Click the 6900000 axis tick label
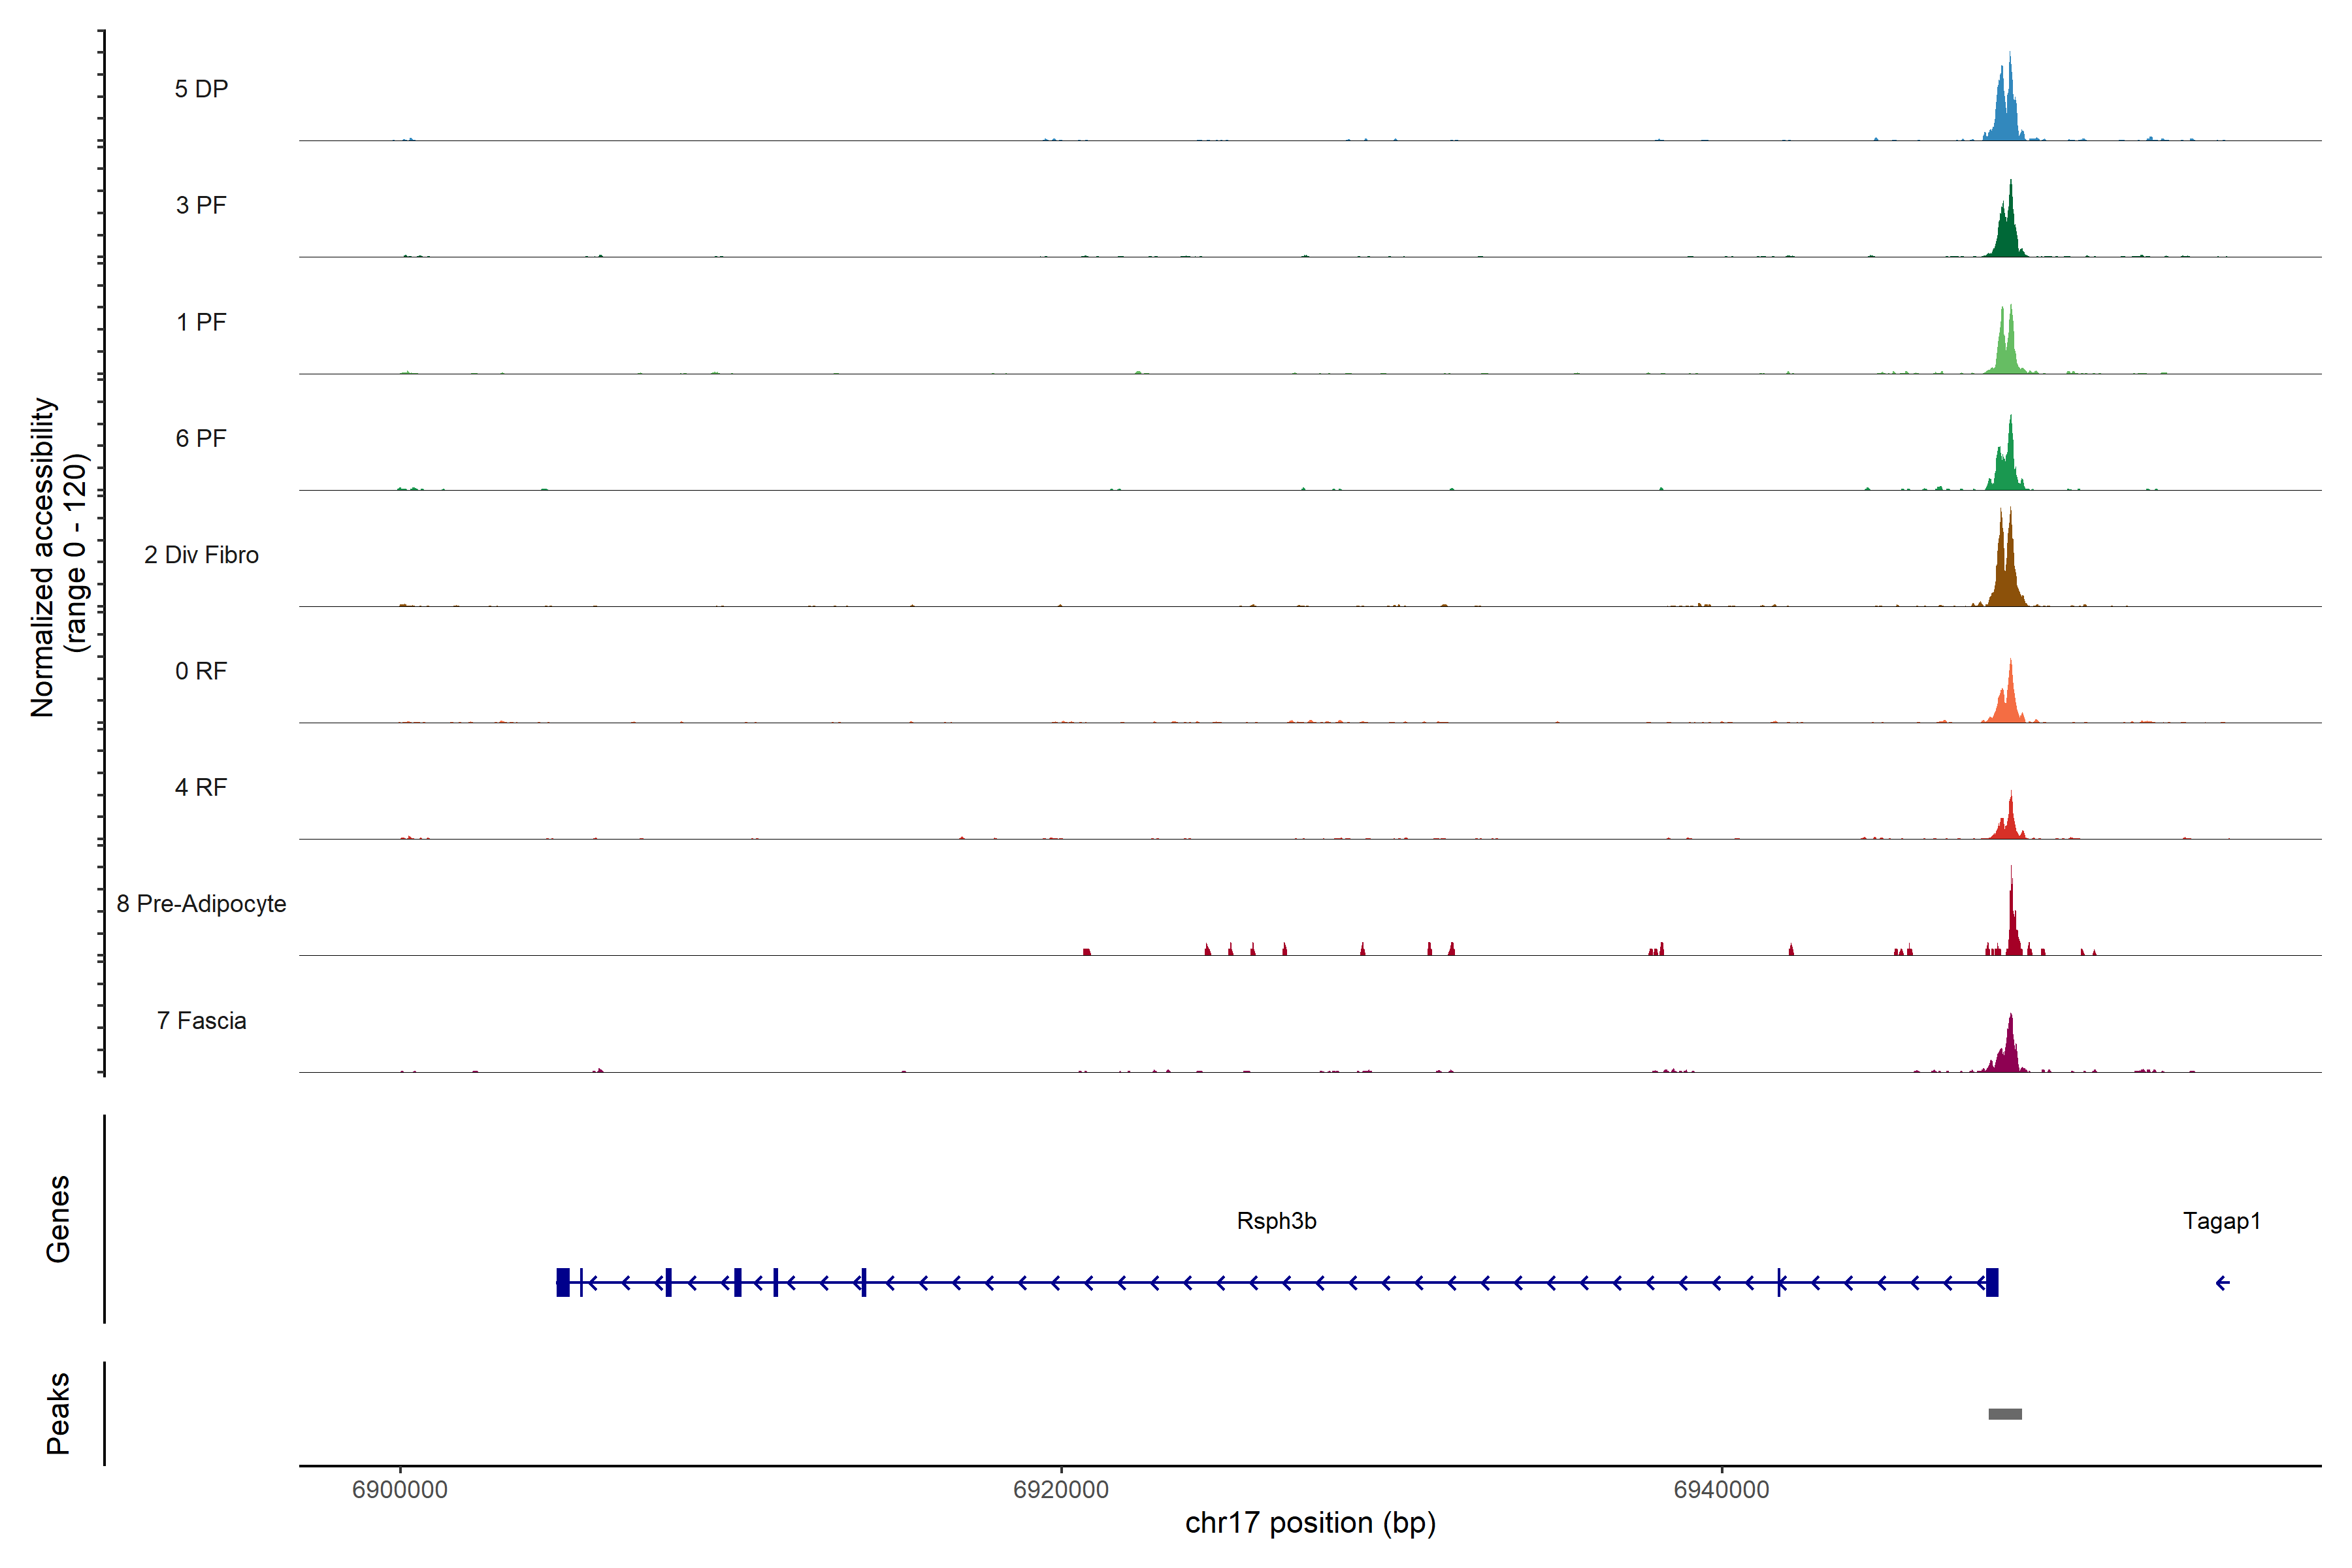This screenshot has width=2352, height=1568. [400, 1490]
